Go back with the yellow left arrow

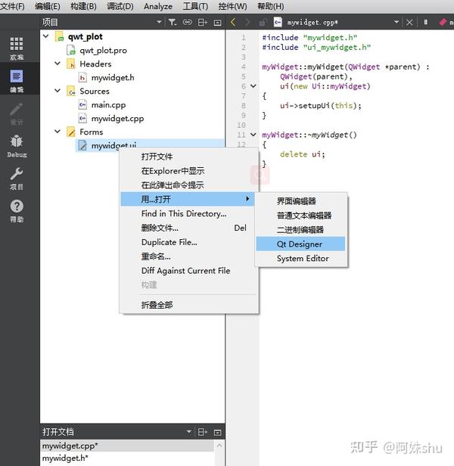[233, 22]
